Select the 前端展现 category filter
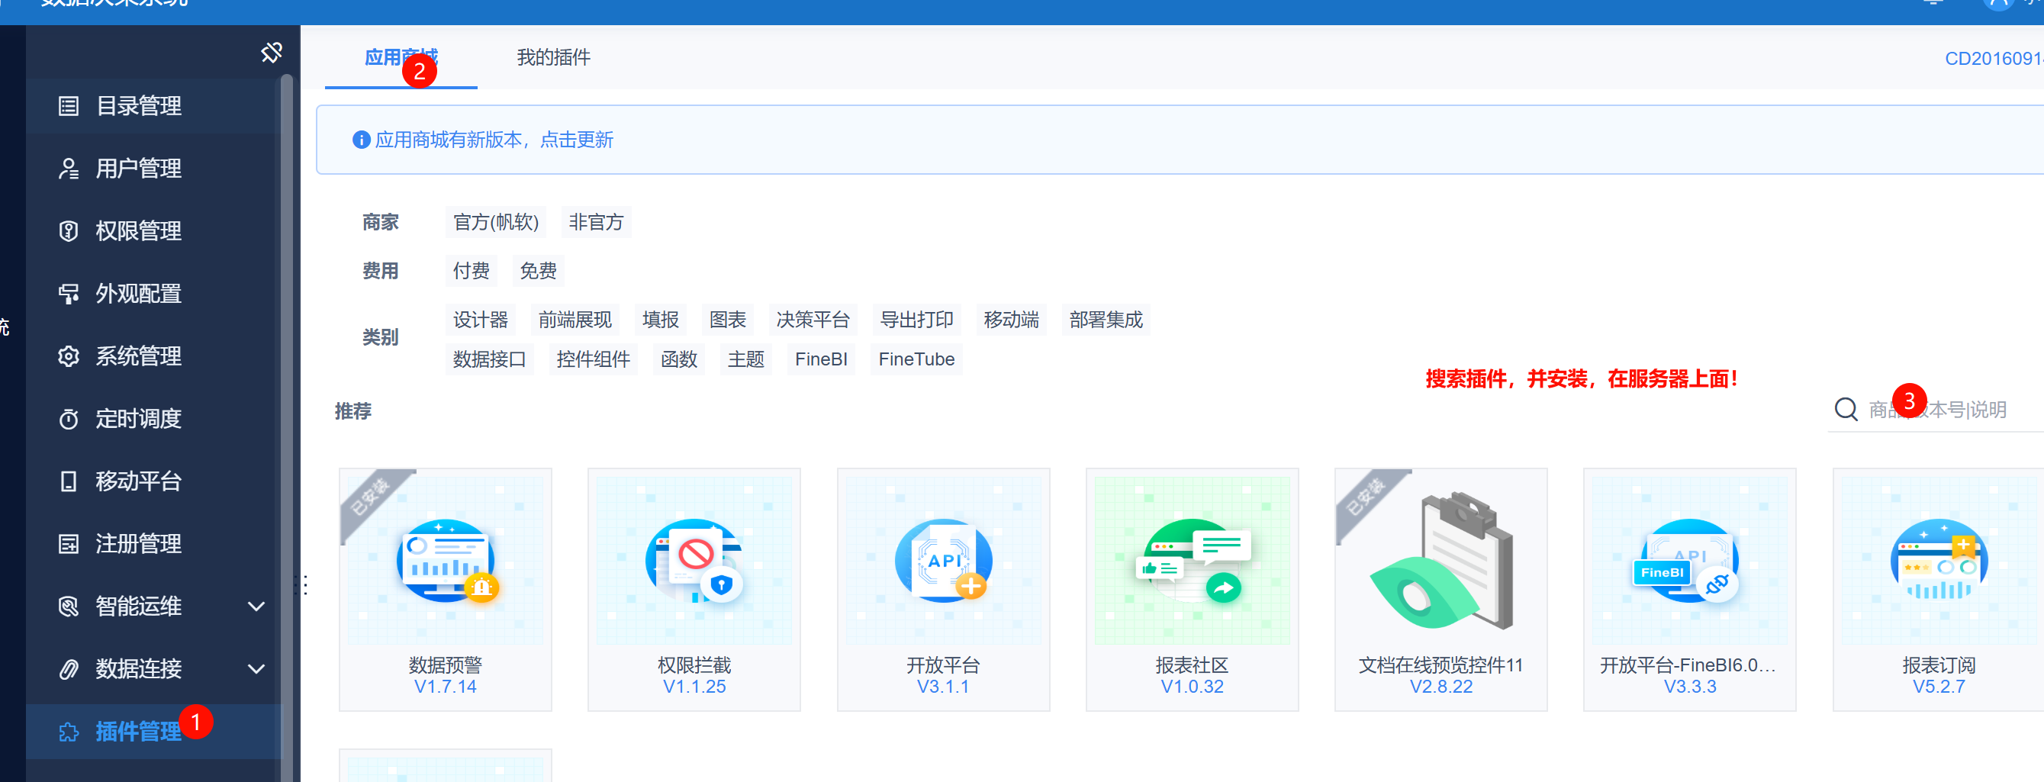2044x782 pixels. click(x=575, y=320)
